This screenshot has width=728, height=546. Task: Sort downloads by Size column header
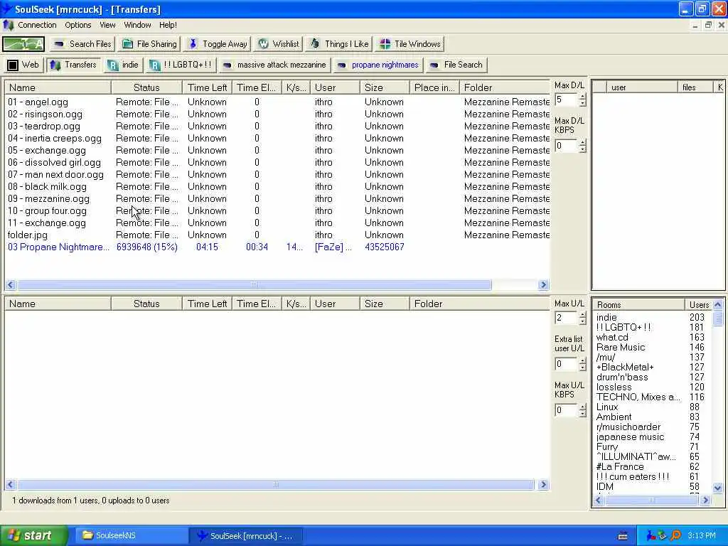(x=385, y=87)
